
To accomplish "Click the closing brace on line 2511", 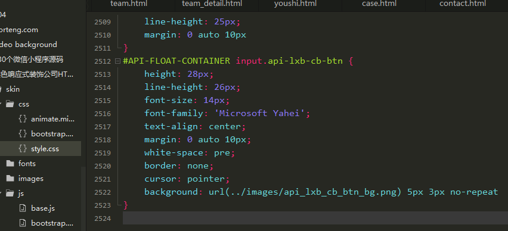I will click(126, 48).
